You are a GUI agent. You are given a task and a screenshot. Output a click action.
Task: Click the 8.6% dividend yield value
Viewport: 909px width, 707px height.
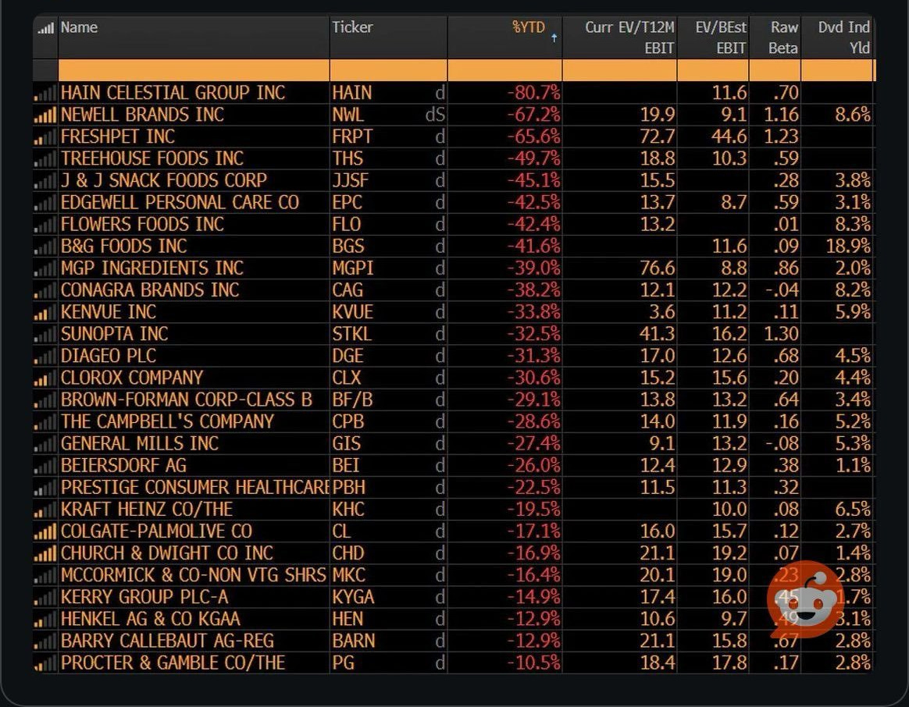[x=852, y=115]
